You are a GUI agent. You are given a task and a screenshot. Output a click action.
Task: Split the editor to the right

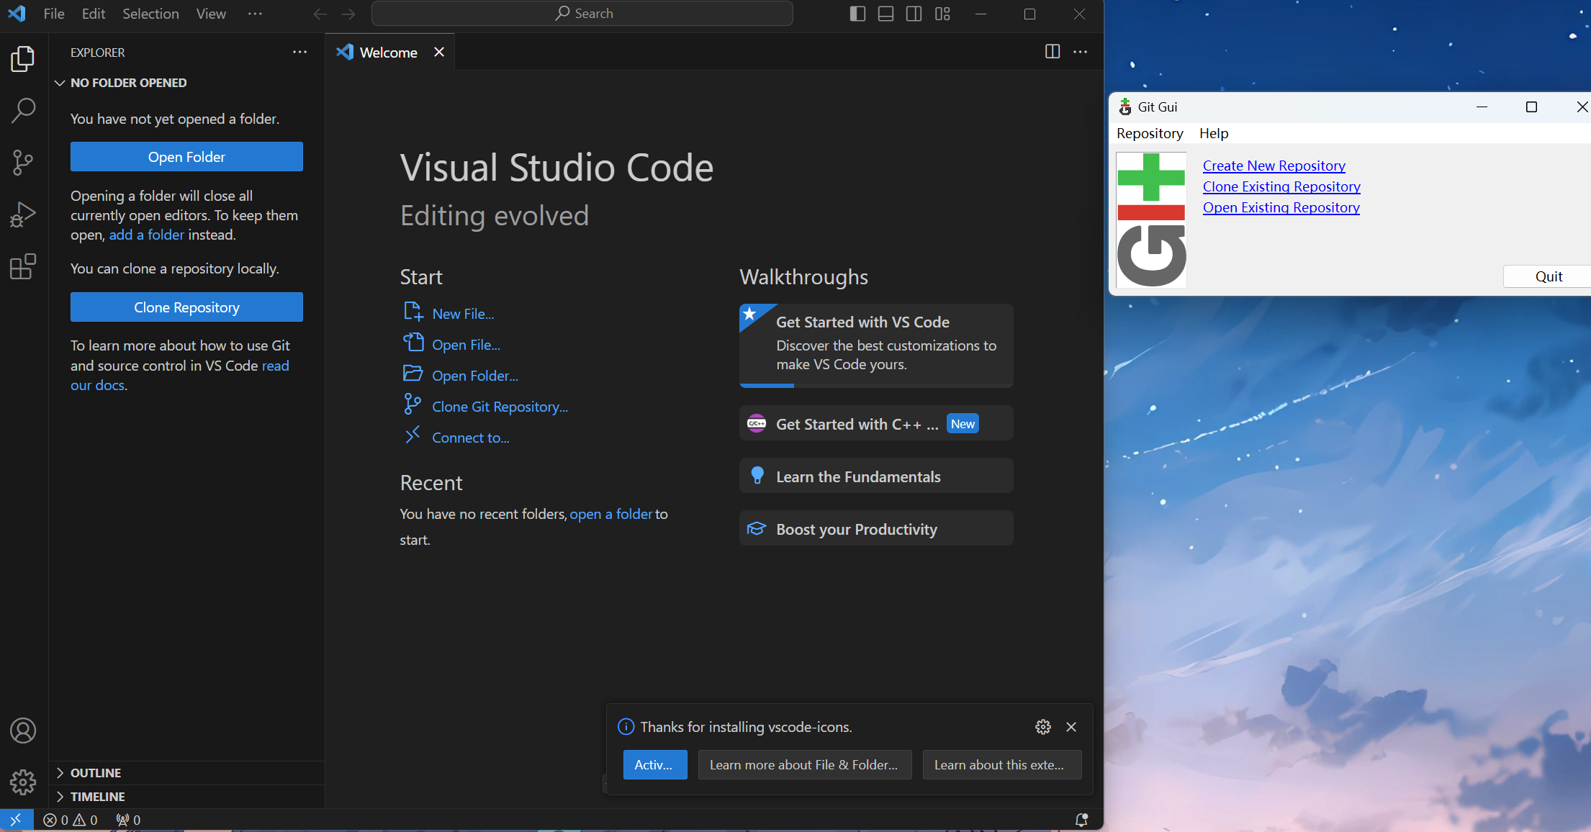[x=1053, y=52]
